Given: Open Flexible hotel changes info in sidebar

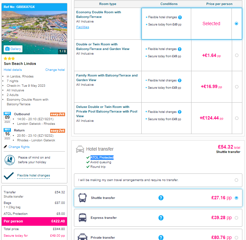Looking at the screenshot, I should 34,175.
